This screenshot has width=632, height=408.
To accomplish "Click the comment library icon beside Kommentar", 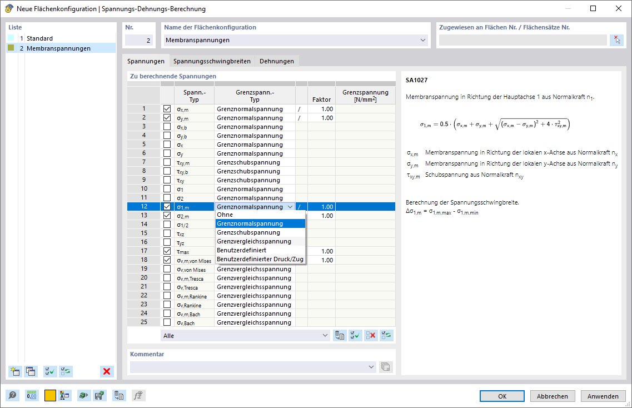I will coord(386,367).
